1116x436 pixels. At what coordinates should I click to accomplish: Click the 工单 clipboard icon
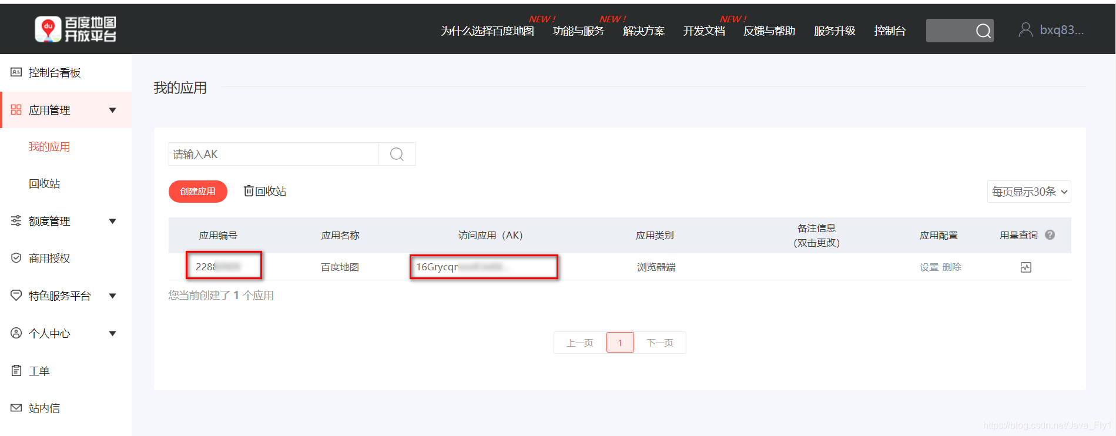[x=16, y=371]
